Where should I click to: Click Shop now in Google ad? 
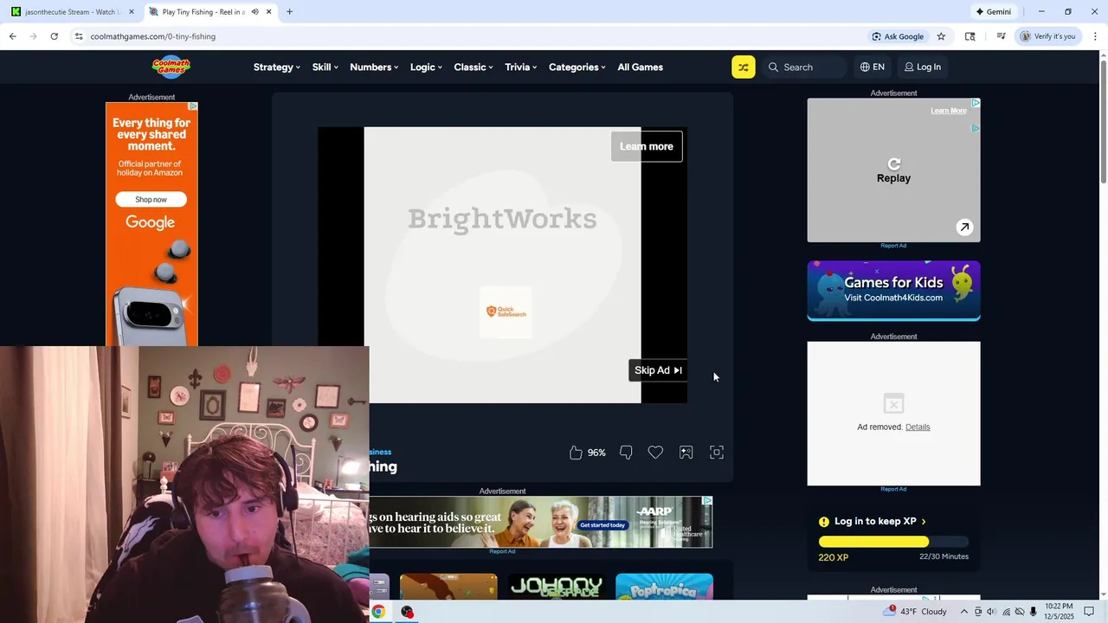click(151, 199)
